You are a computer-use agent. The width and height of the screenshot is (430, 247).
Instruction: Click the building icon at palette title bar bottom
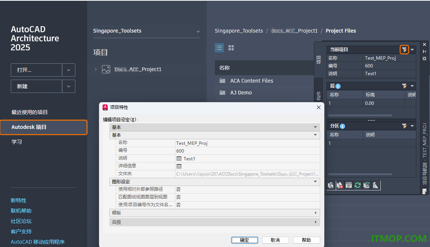tap(424, 191)
